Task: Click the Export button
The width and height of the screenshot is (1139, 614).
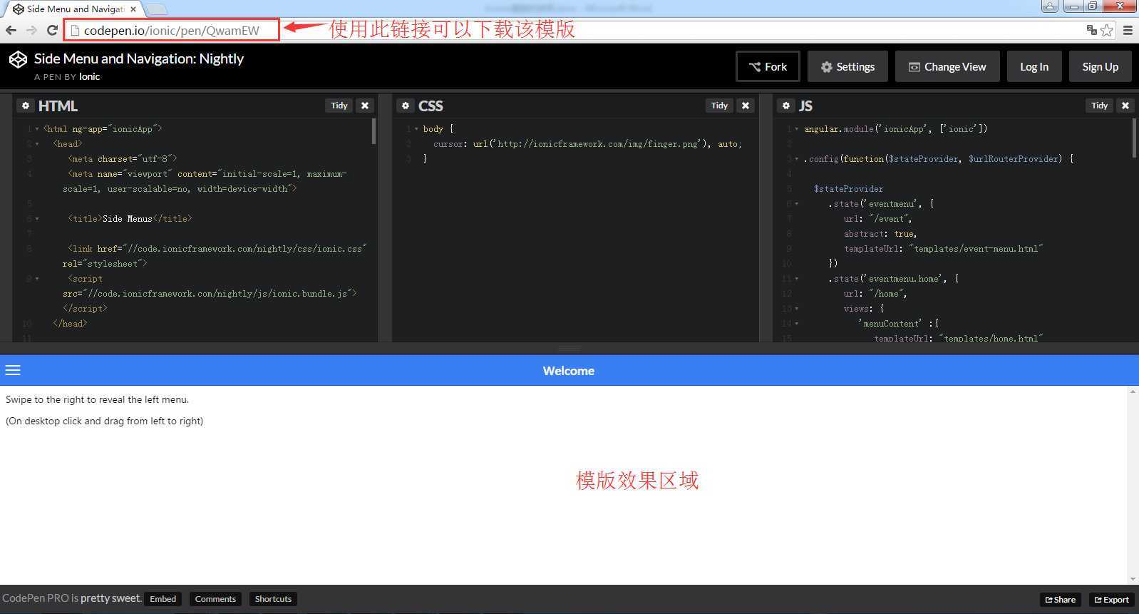Action: 1111,600
